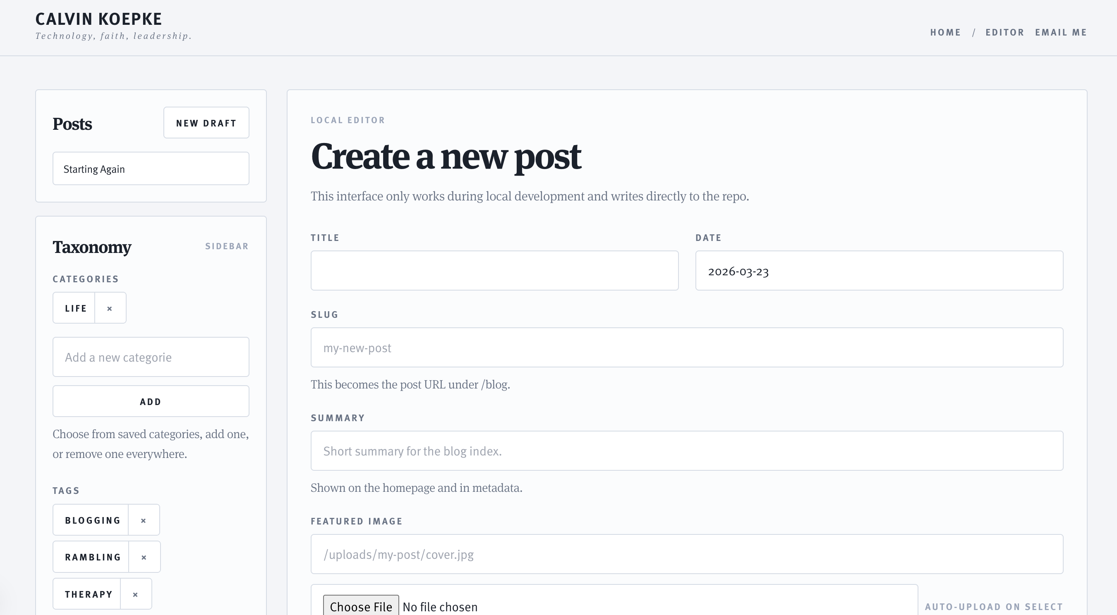Navigate to HOME in the header
This screenshot has width=1117, height=615.
pos(946,32)
